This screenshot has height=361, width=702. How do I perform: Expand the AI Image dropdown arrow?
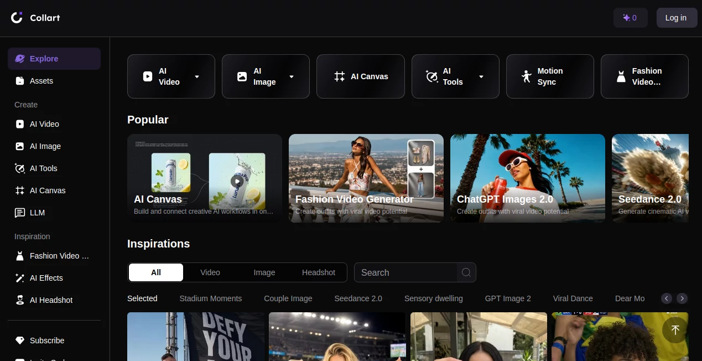pyautogui.click(x=292, y=76)
